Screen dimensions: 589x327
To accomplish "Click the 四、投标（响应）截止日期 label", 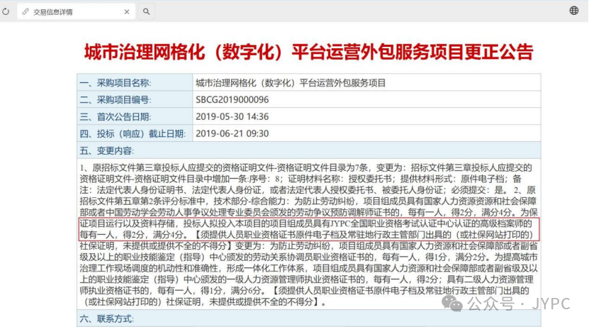I will 133,134.
